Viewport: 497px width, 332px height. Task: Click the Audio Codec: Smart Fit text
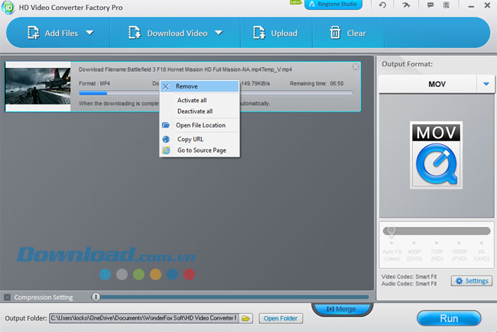pos(409,284)
